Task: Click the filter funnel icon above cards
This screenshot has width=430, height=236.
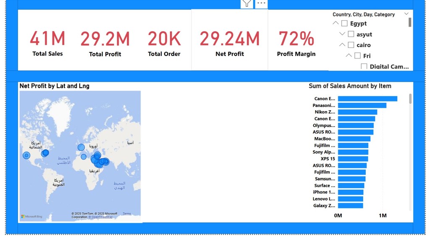Action: (x=247, y=3)
